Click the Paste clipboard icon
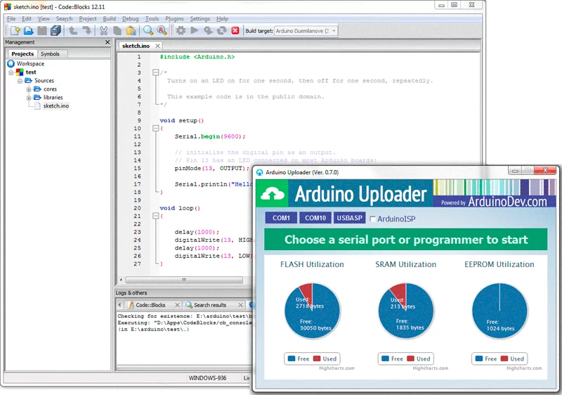The height and width of the screenshot is (395, 562). click(131, 31)
